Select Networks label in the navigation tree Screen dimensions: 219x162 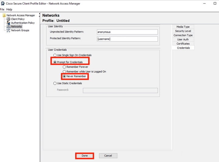pyautogui.click(x=16, y=26)
